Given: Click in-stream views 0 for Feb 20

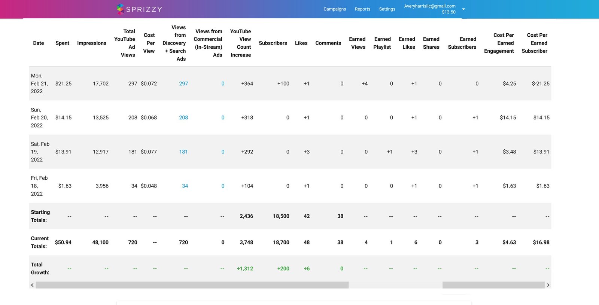Looking at the screenshot, I should 223,118.
